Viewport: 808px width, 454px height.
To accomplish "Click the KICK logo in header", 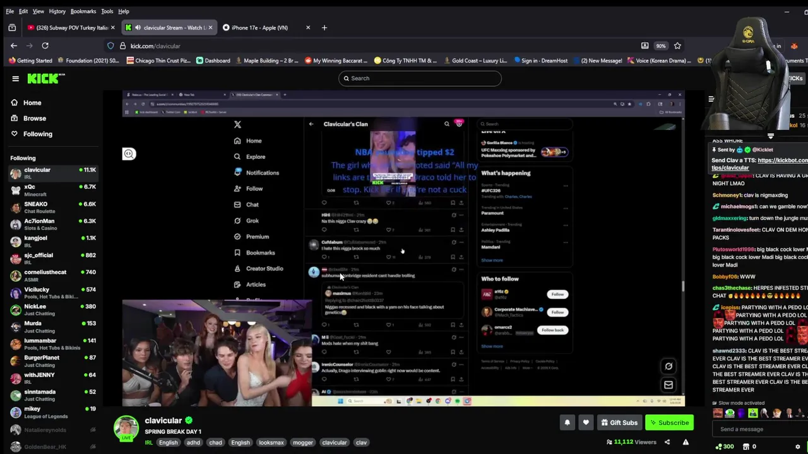I will pos(46,78).
